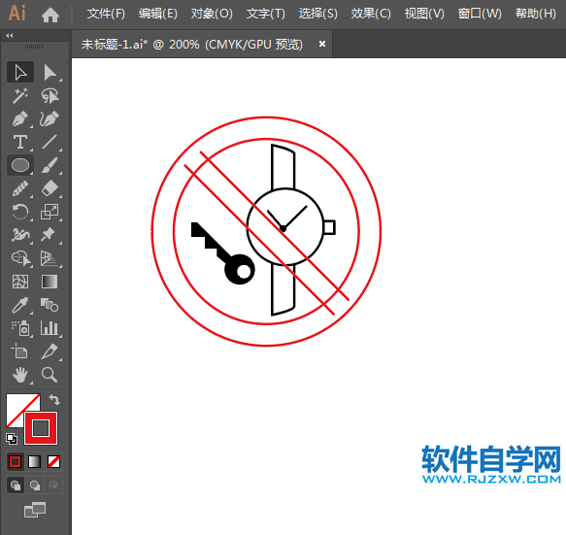Select the Blend tool

coord(50,305)
